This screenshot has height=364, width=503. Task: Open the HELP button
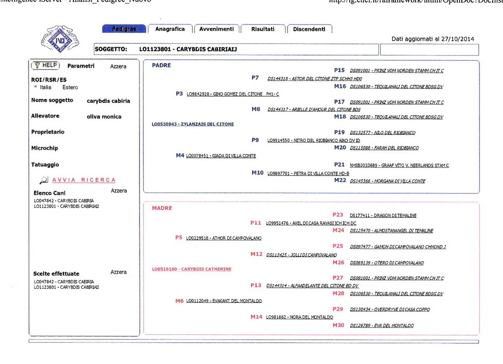(46, 65)
